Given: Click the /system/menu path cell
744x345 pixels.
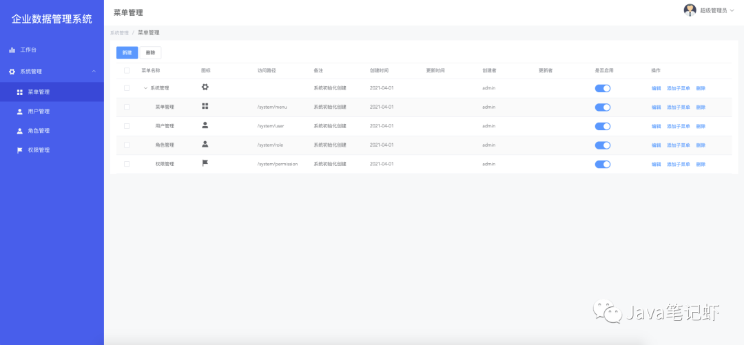Looking at the screenshot, I should click(x=272, y=107).
